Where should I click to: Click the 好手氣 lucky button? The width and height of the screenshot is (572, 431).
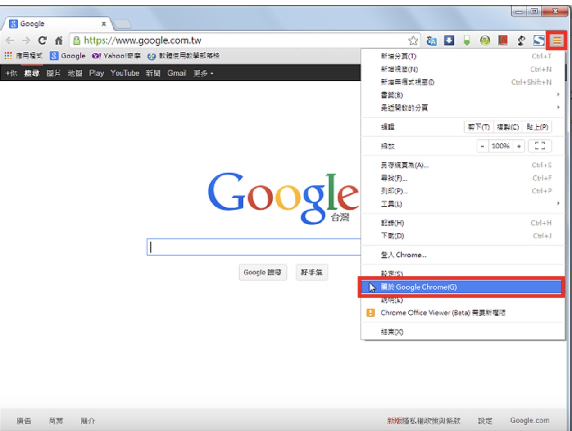(312, 272)
